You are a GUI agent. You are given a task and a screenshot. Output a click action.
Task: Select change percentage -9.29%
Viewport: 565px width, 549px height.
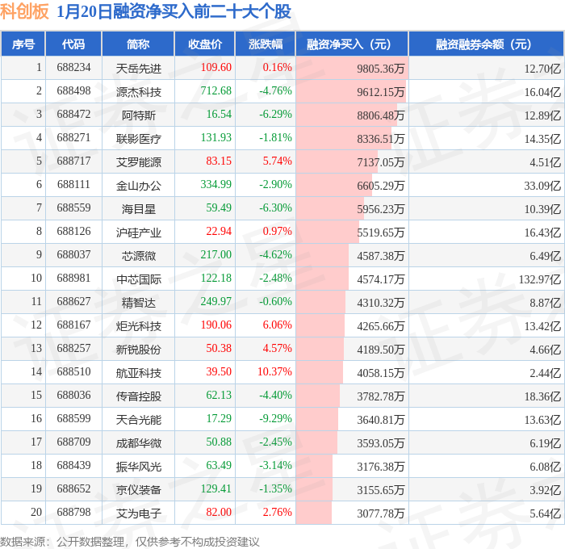(x=275, y=418)
